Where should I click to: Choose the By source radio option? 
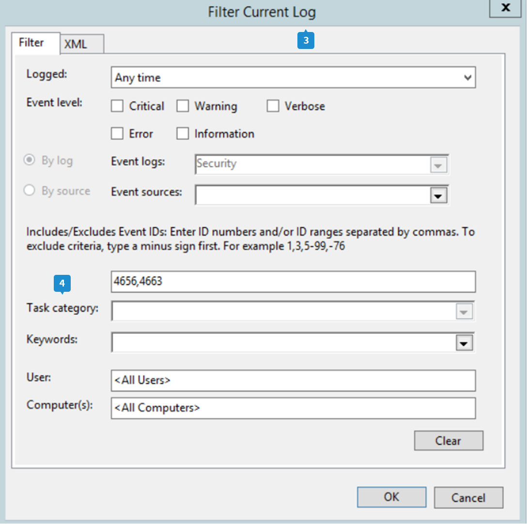[x=29, y=191]
